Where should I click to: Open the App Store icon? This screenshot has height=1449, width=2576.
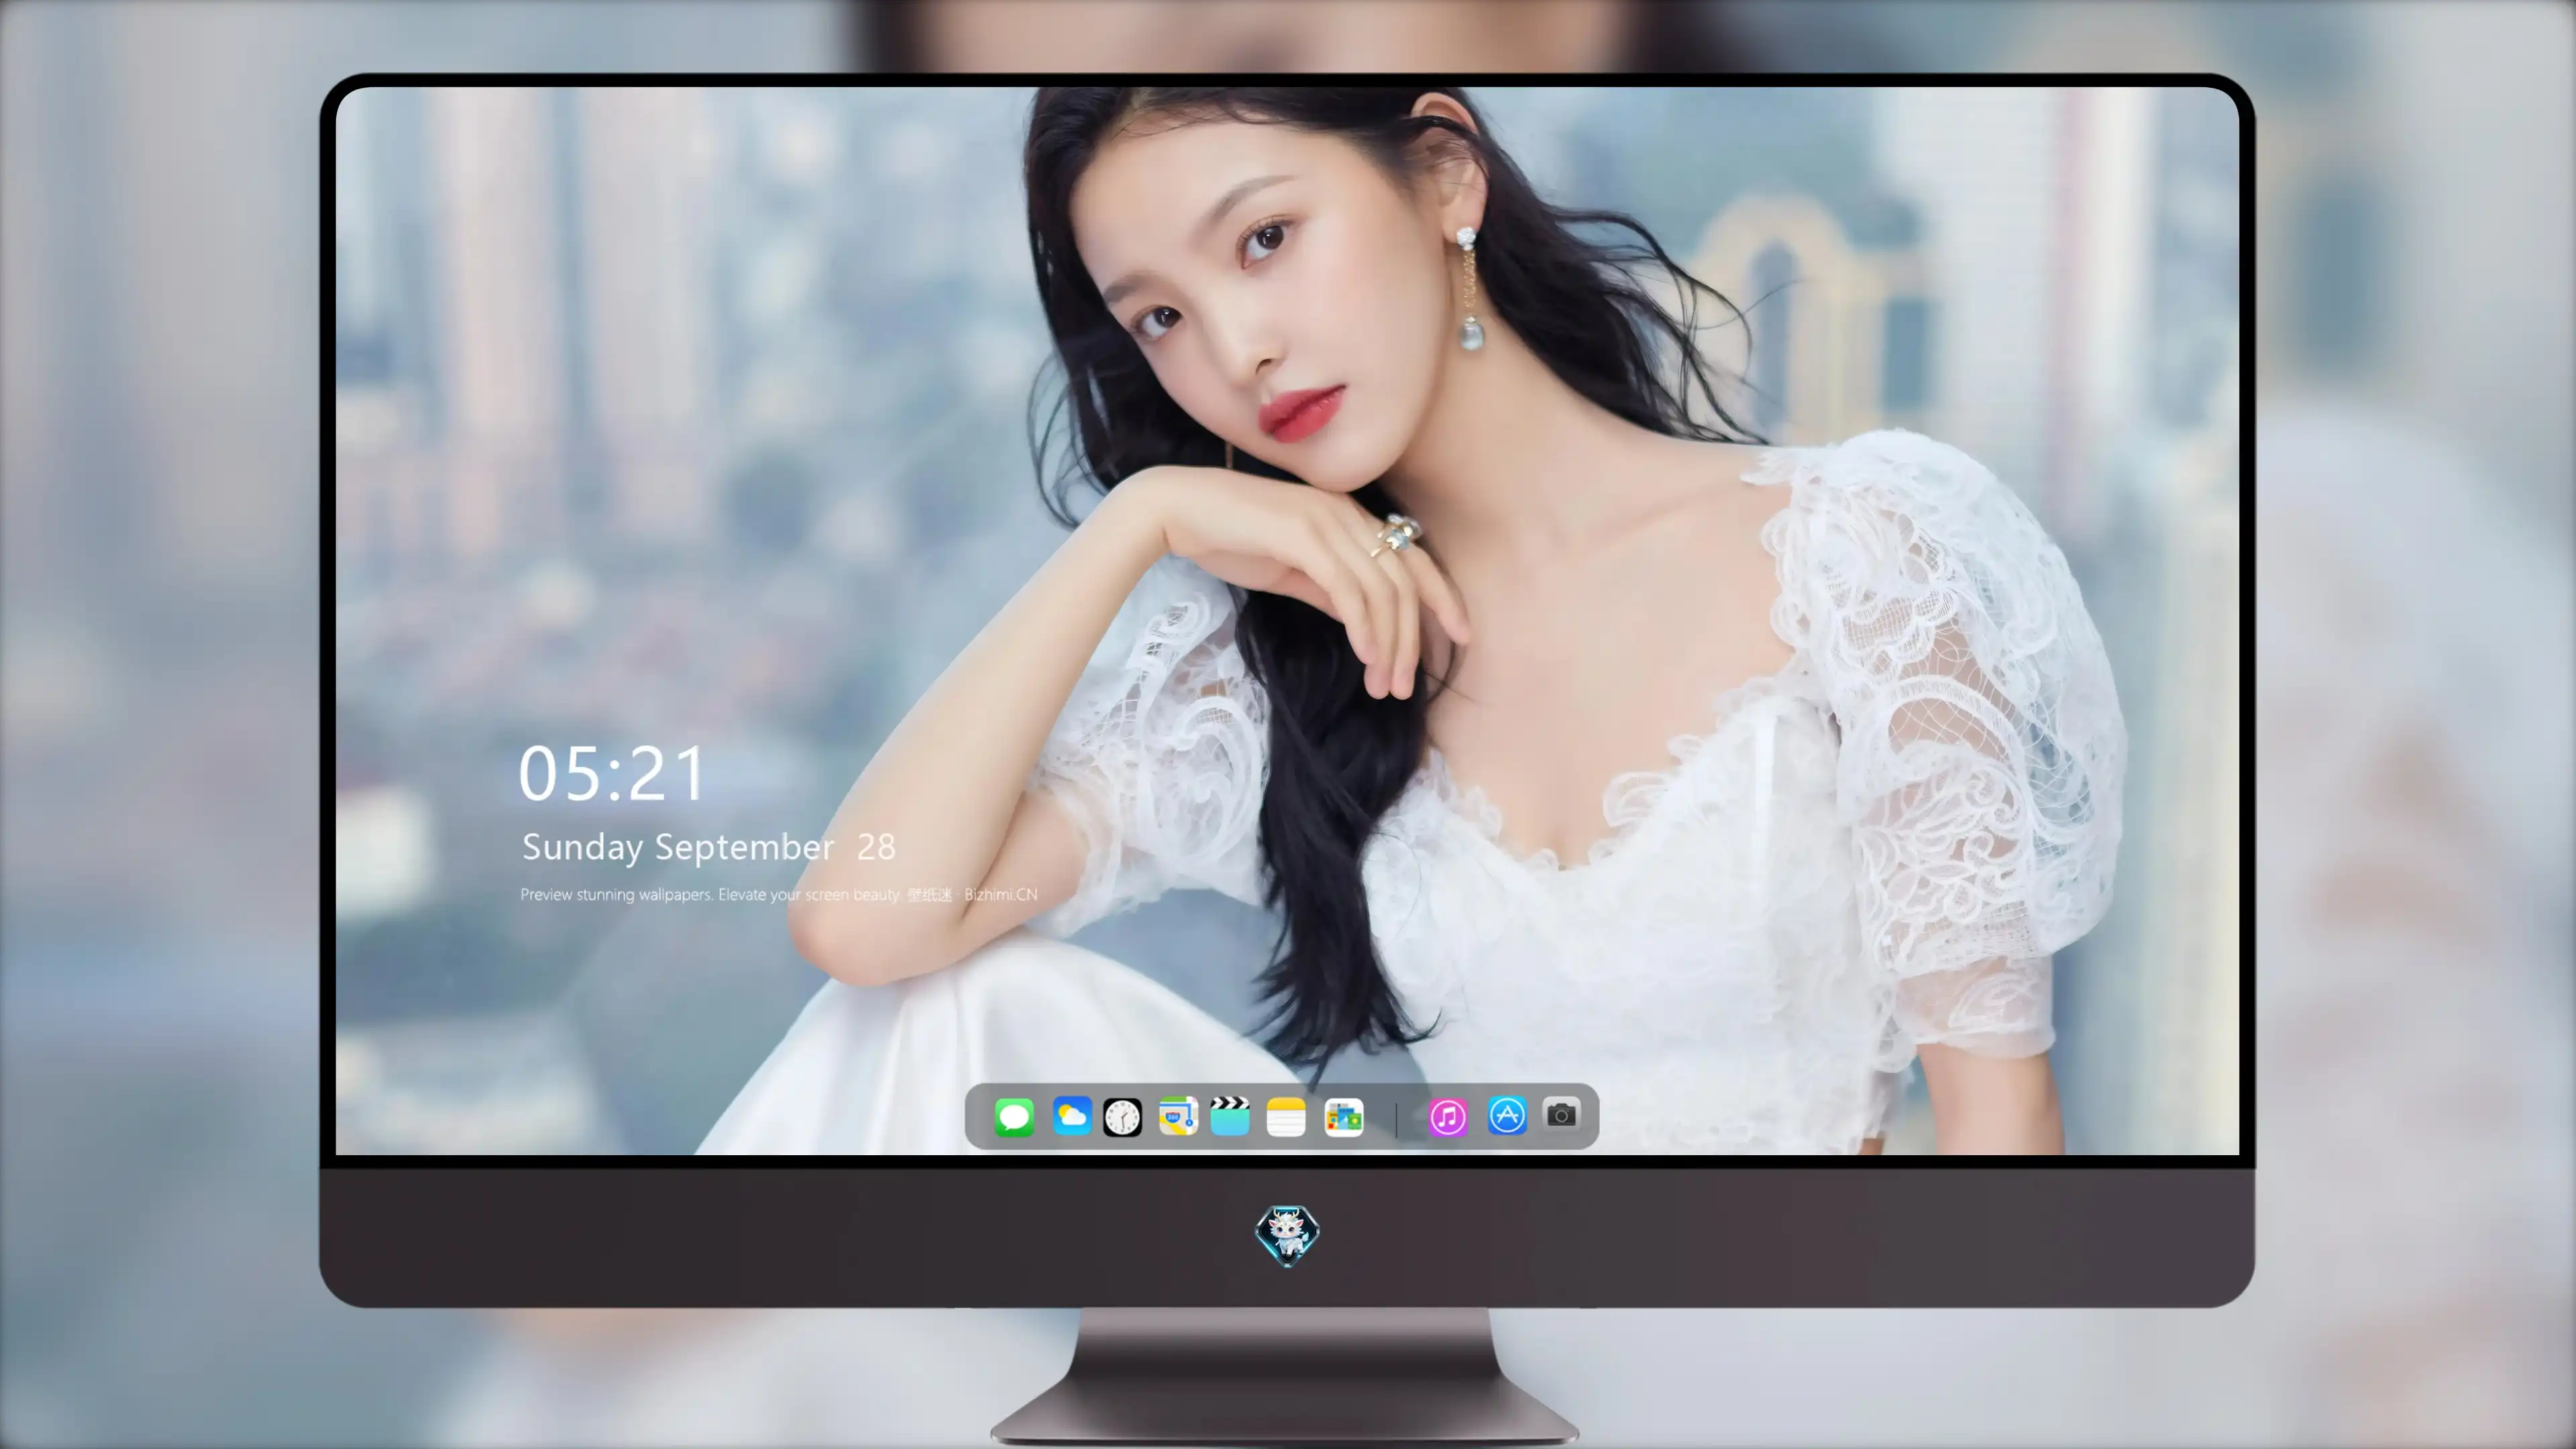coord(1507,1116)
